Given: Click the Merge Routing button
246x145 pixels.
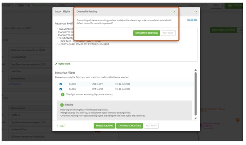Looking at the screenshot, I should [x=104, y=126].
